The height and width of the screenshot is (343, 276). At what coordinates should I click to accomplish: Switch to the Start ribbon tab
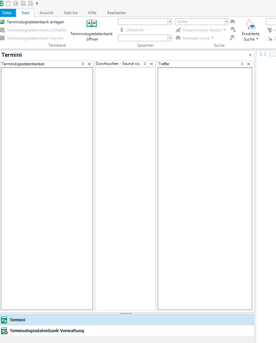coord(25,13)
